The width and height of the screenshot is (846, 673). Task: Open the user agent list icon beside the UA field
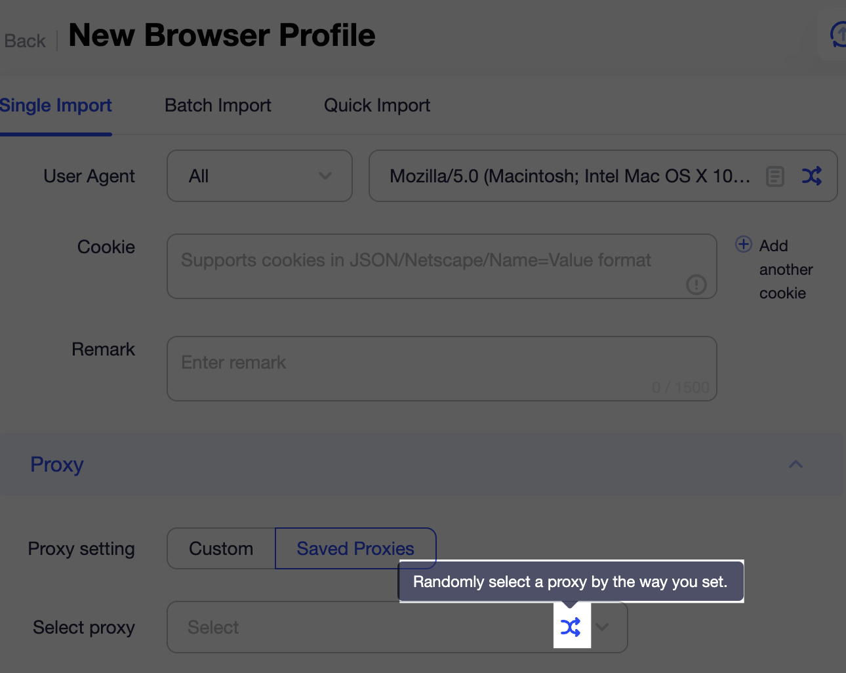(775, 176)
